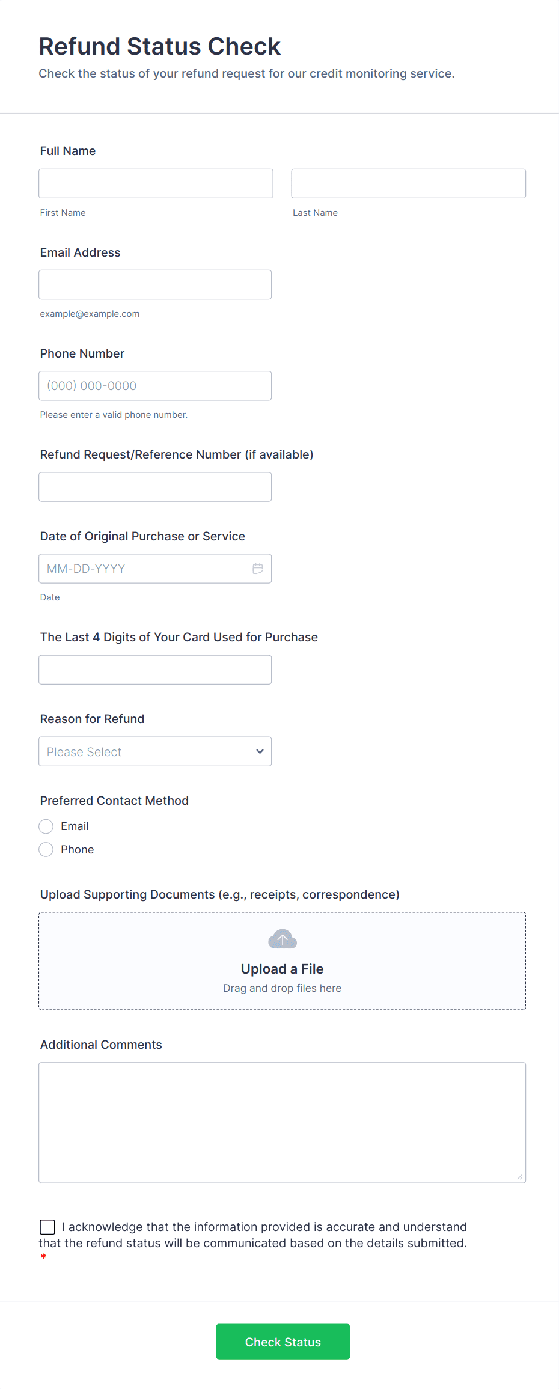The width and height of the screenshot is (559, 1389).
Task: Click the Phone Number input field
Action: pos(154,386)
